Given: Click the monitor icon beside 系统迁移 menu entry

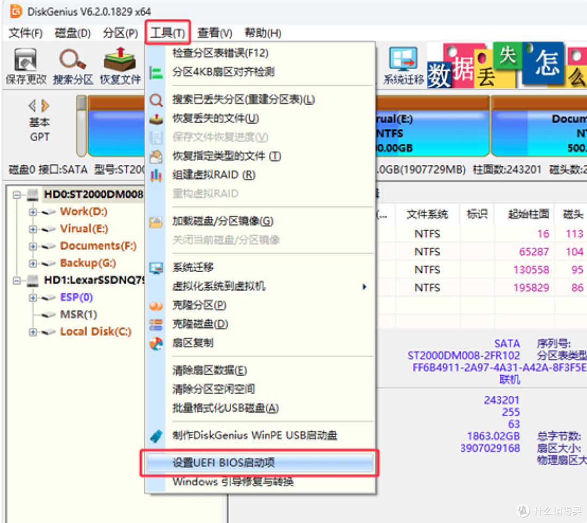Looking at the screenshot, I should click(x=156, y=268).
